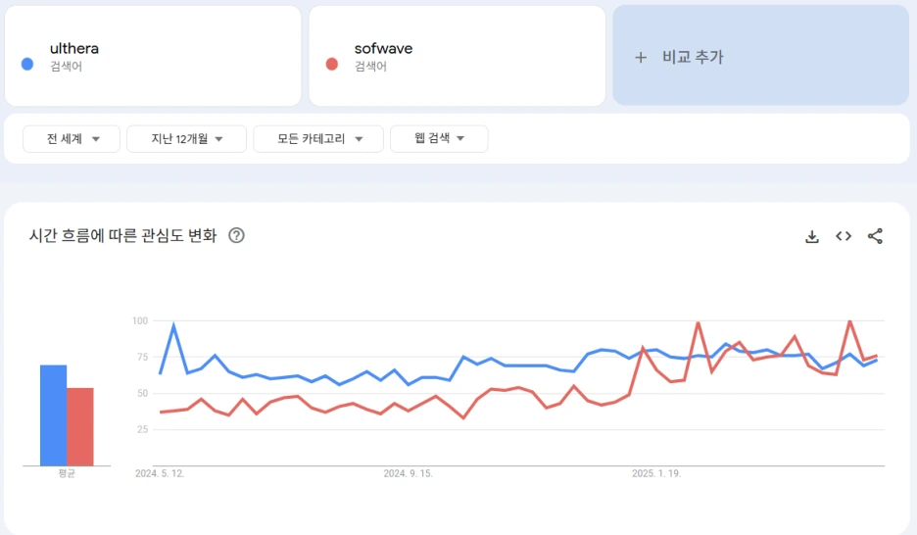Edit the ulthera search term card
Screen dimensions: 917x535
[153, 56]
